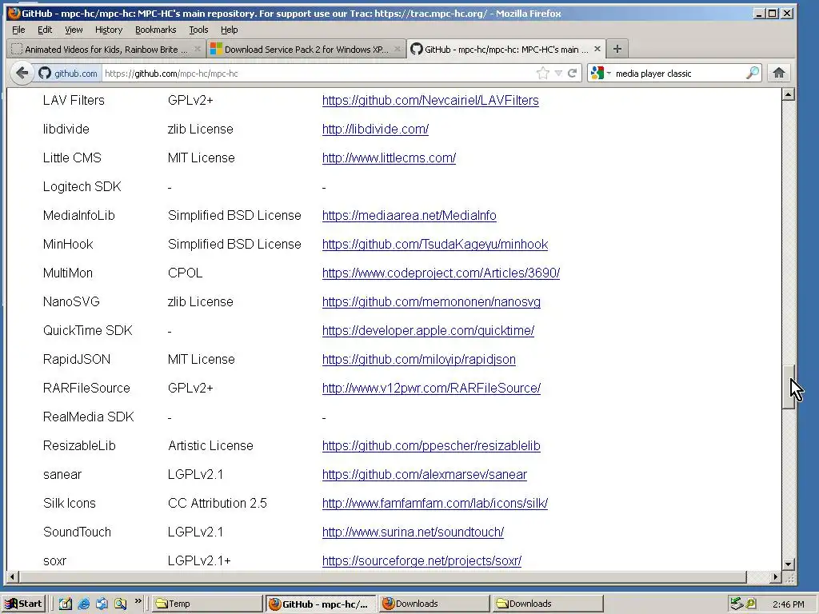Click the 2:46 PM system clock
Image resolution: width=819 pixels, height=614 pixels.
tap(788, 604)
